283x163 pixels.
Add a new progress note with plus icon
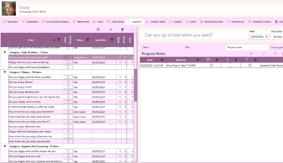tap(251, 54)
